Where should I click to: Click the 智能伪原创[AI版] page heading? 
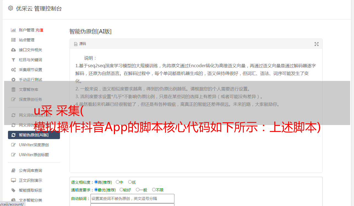point(90,31)
